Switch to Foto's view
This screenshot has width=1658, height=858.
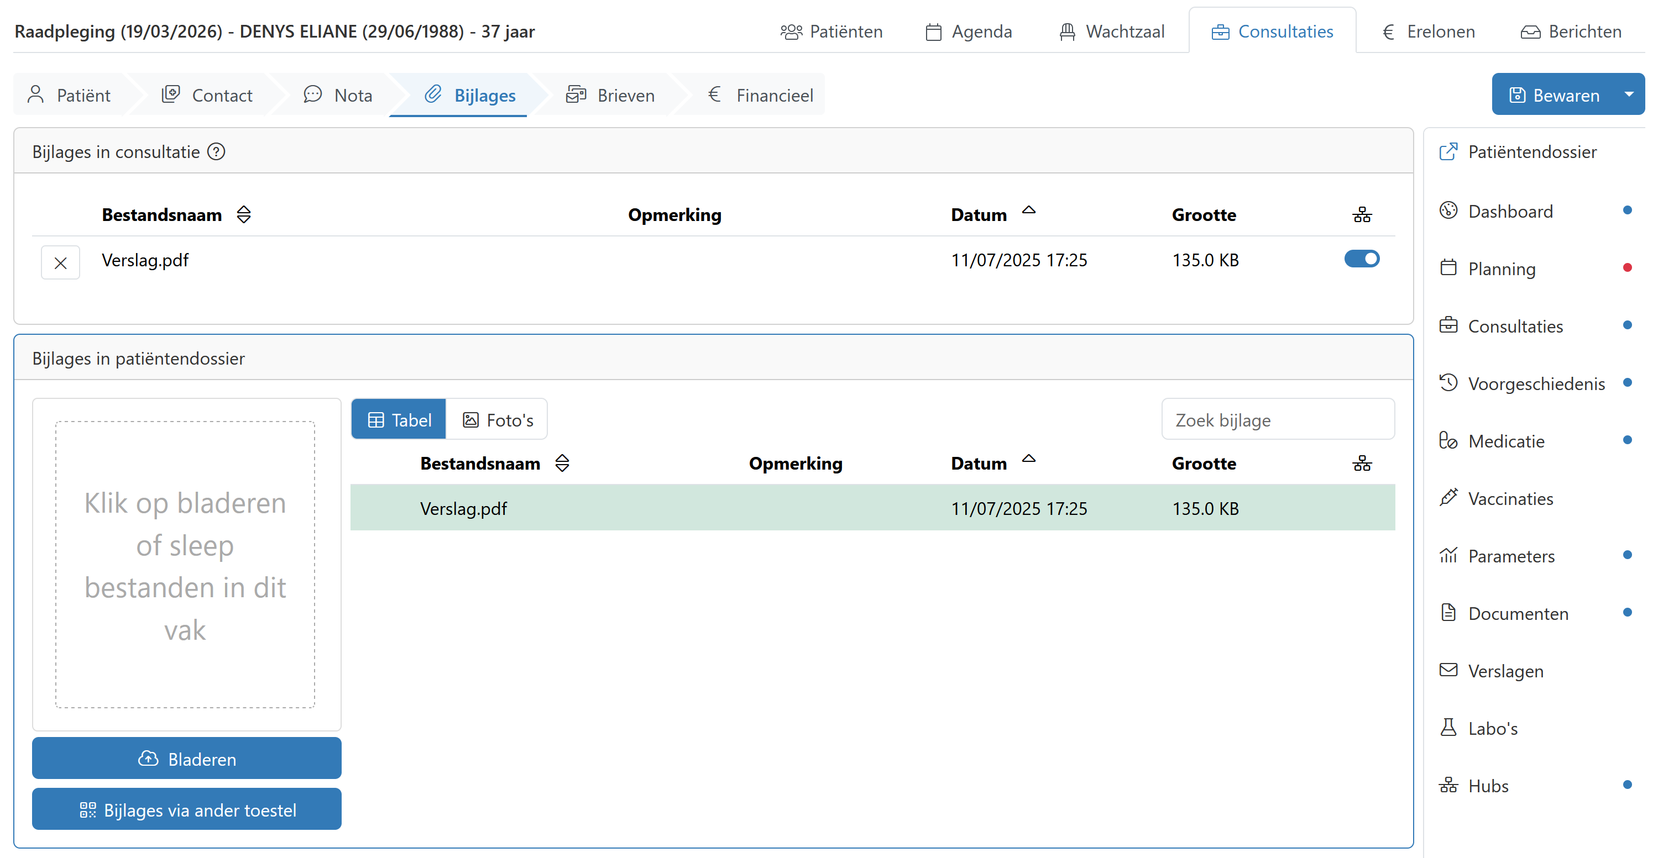(x=498, y=420)
